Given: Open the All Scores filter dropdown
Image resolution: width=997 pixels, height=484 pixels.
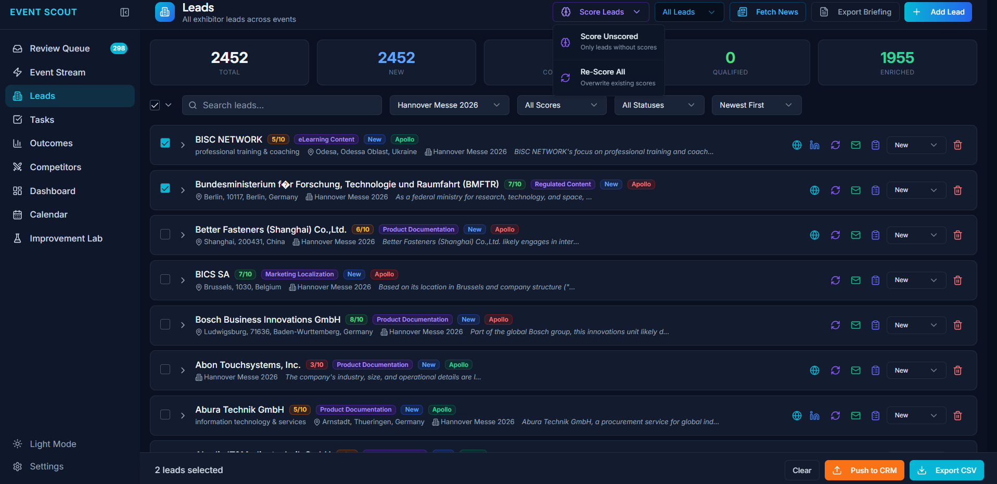Looking at the screenshot, I should 561,105.
